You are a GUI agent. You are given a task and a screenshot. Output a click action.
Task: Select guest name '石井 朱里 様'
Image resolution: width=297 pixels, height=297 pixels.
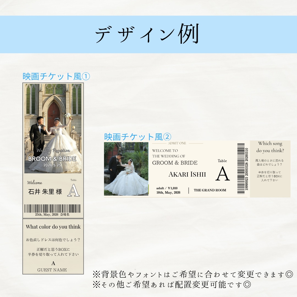click(45, 192)
